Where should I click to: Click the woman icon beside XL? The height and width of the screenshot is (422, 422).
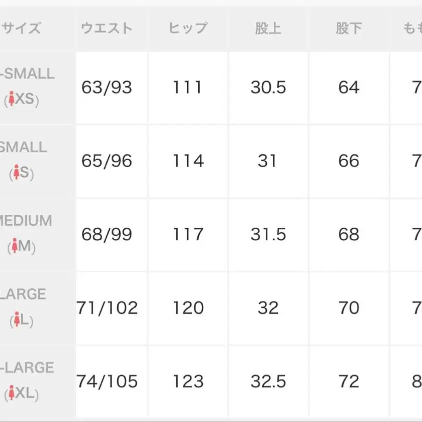click(13, 393)
